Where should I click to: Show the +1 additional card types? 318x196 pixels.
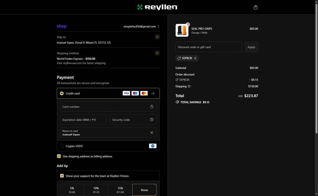[x=153, y=93]
